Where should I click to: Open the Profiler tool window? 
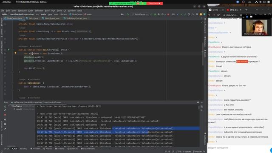(48, 149)
